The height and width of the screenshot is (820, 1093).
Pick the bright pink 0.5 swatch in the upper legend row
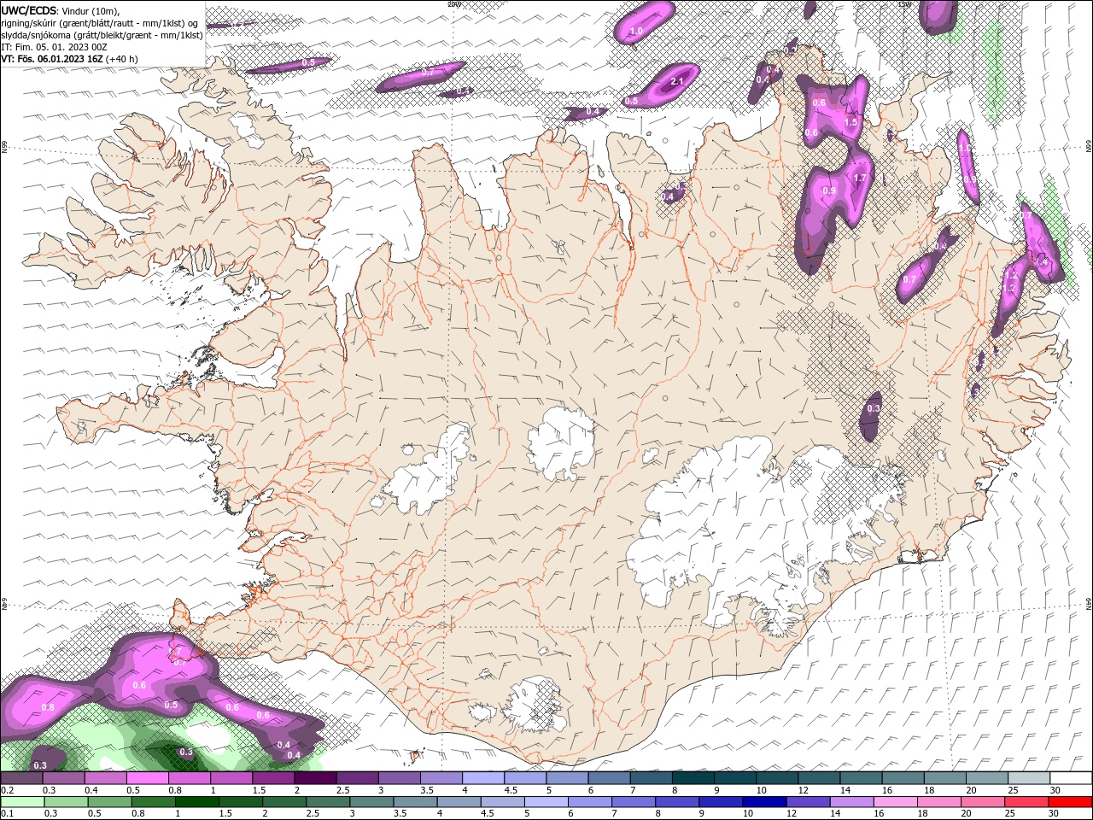pyautogui.click(x=147, y=778)
